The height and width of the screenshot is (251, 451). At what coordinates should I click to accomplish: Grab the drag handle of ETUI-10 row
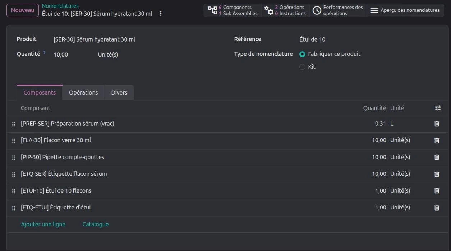(14, 191)
